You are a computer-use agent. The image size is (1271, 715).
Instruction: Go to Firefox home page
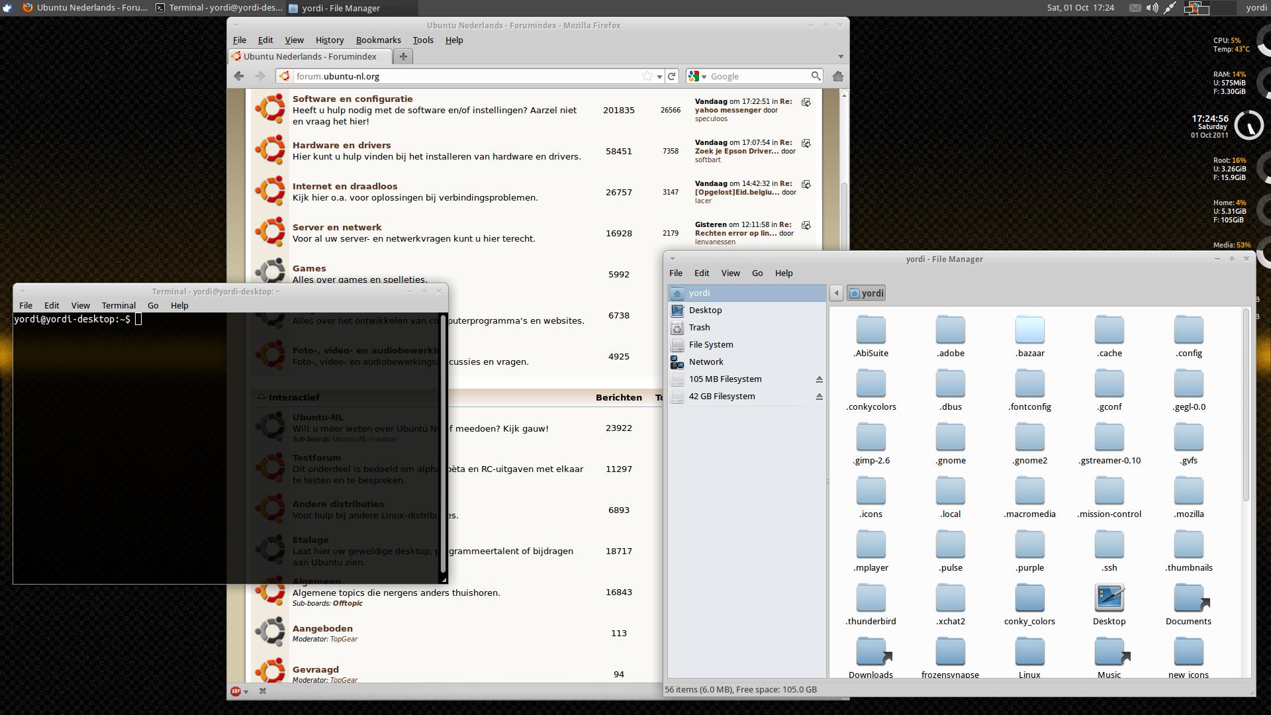838,76
